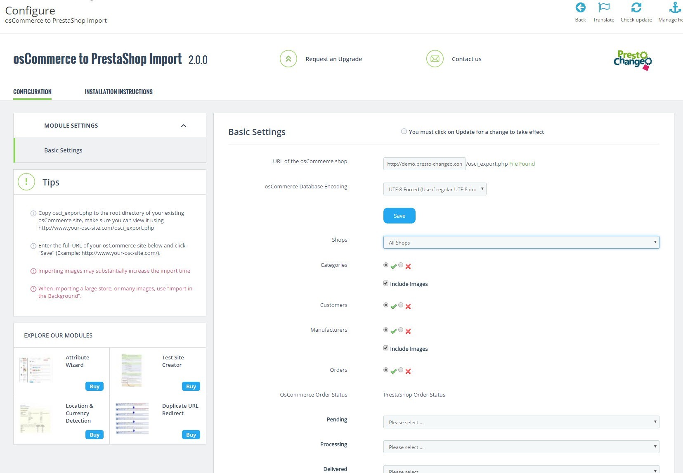Click the info clock icon beside the Update notice
The height and width of the screenshot is (473, 683).
tap(404, 131)
